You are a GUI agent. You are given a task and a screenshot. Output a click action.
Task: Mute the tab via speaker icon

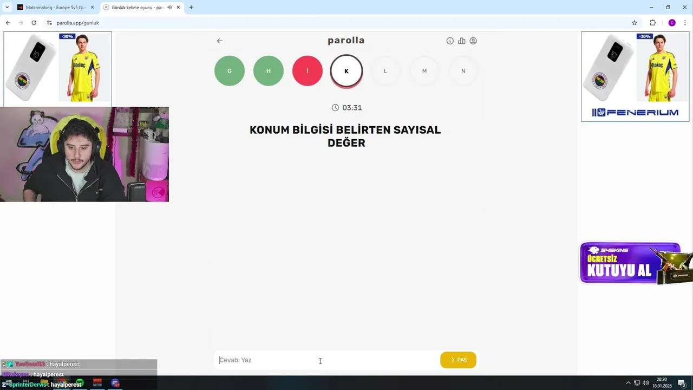tap(169, 8)
